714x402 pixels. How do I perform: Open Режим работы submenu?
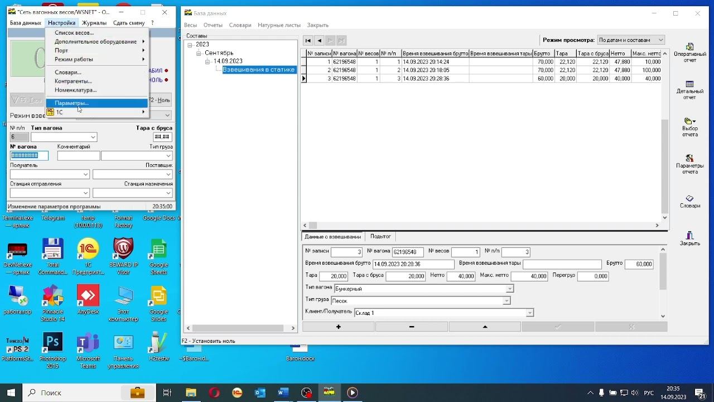coord(97,59)
